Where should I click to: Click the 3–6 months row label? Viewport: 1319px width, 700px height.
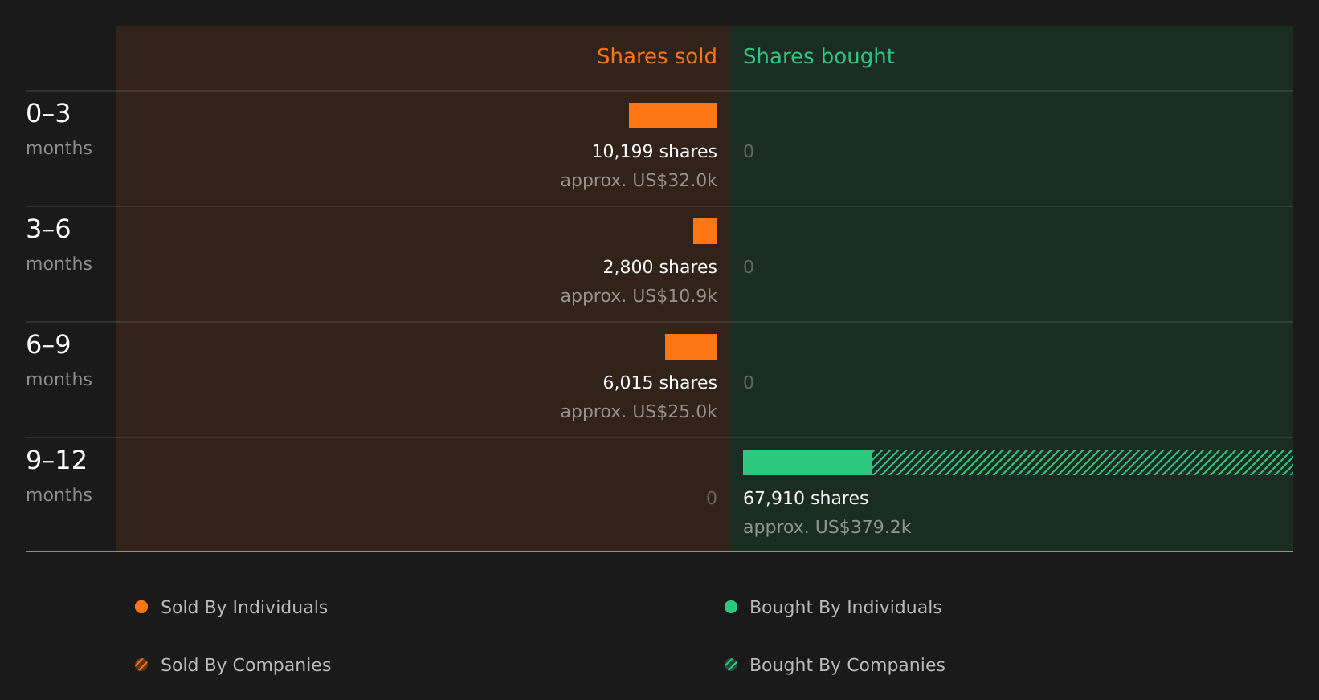point(59,245)
